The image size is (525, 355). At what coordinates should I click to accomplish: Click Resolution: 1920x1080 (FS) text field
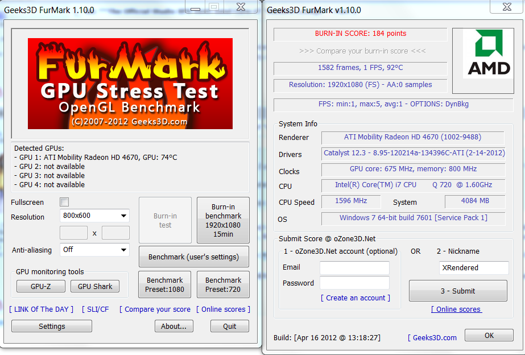point(361,85)
